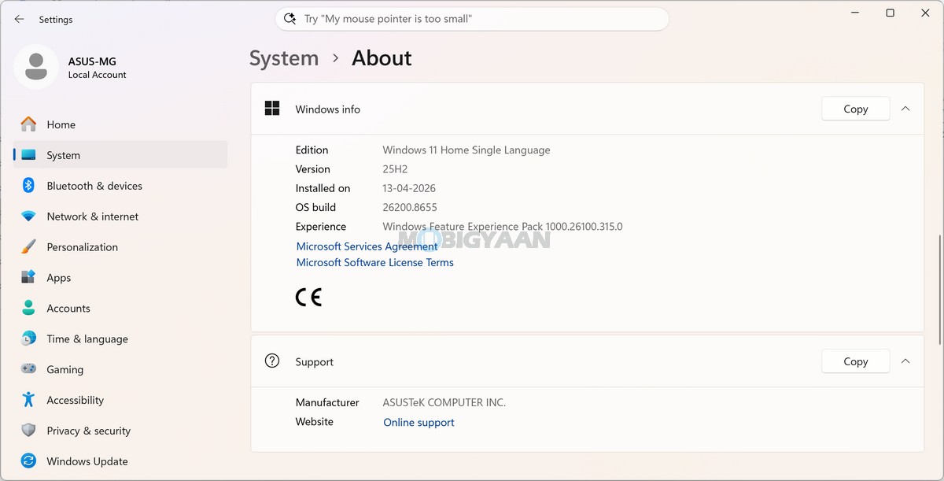944x481 pixels.
Task: Click the Windows logo beside Windows info
Action: click(272, 109)
